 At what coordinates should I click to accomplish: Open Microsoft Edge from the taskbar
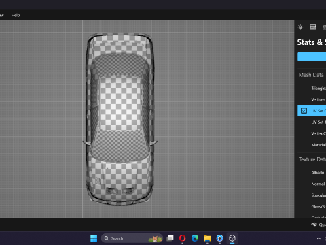click(x=195, y=238)
